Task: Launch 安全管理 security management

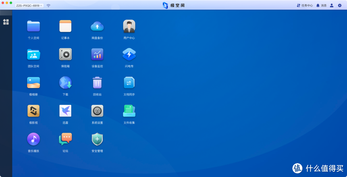Action: pyautogui.click(x=97, y=139)
